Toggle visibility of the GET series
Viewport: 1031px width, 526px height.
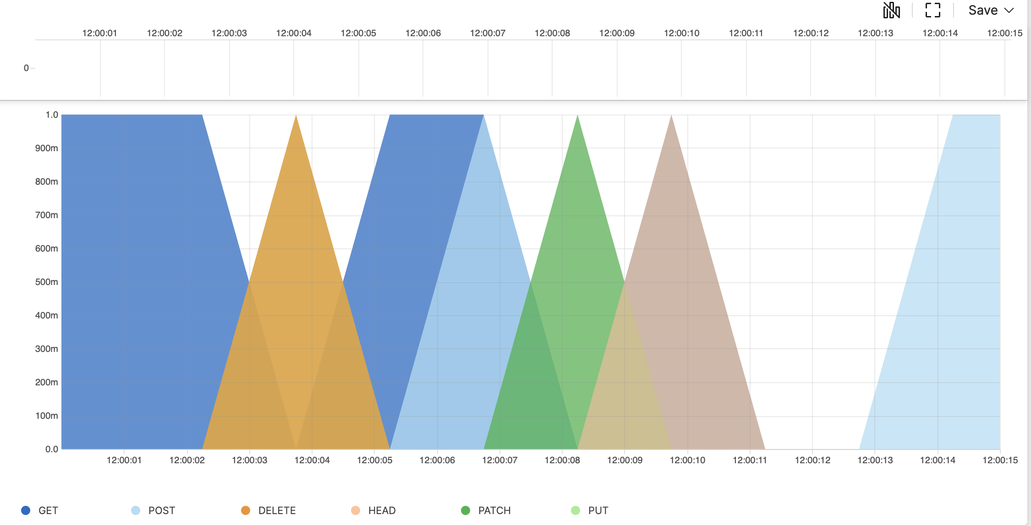pos(48,510)
